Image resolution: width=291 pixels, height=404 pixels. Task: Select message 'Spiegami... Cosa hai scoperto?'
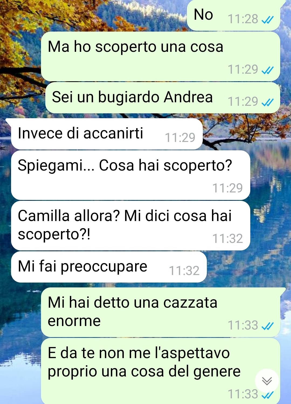point(131,175)
